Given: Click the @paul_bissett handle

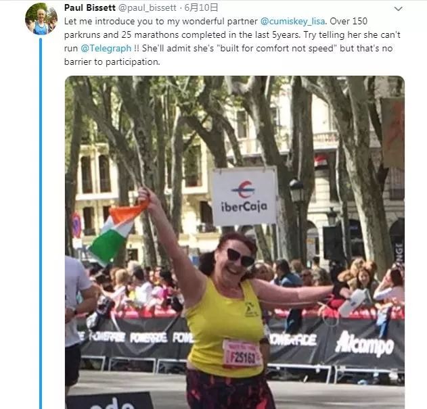Looking at the screenshot, I should tap(148, 8).
